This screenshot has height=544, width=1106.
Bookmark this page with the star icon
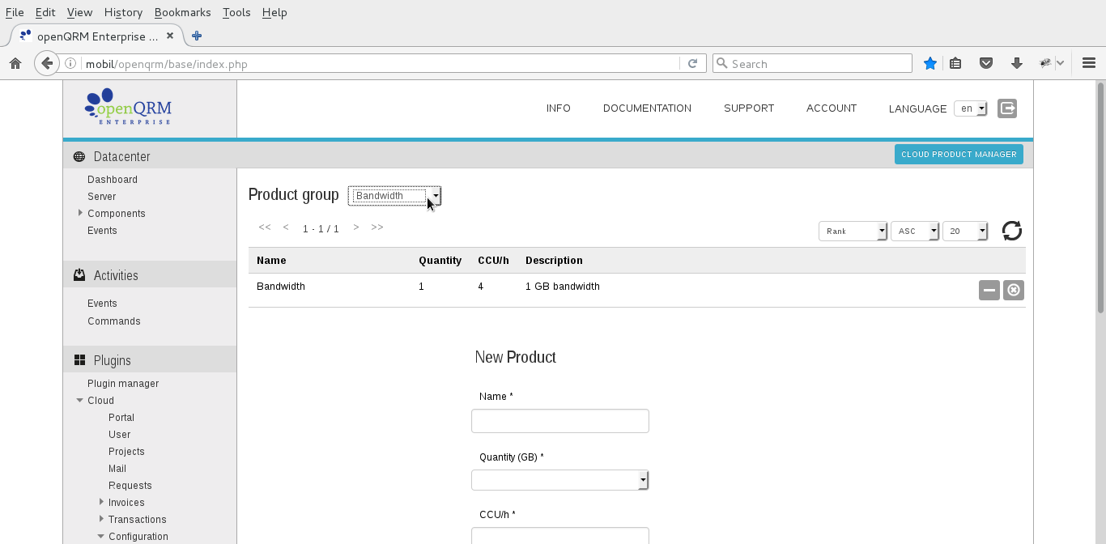[x=930, y=63]
